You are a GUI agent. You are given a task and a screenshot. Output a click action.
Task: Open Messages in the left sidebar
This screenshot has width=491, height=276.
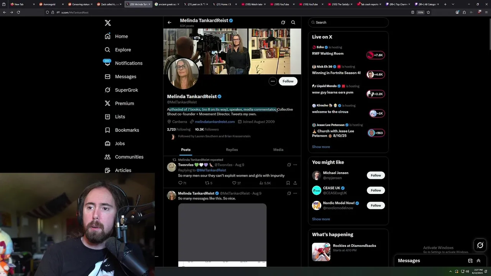[120, 77]
